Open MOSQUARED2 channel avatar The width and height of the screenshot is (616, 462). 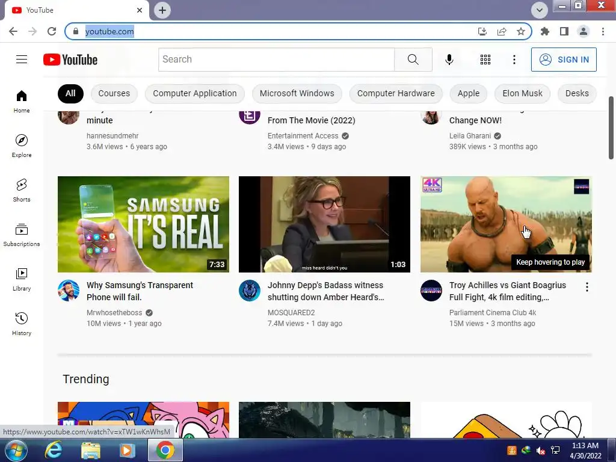[x=250, y=291]
